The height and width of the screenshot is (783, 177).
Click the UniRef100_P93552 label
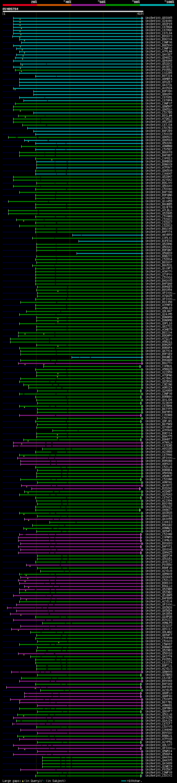[159, 70]
